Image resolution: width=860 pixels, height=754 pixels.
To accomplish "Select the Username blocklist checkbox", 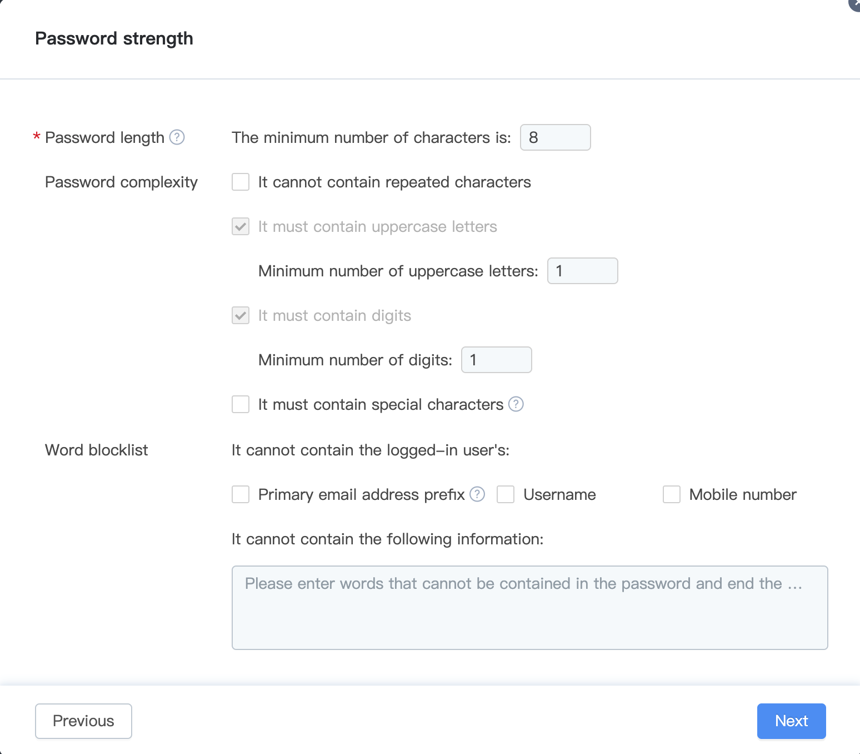I will tap(506, 494).
